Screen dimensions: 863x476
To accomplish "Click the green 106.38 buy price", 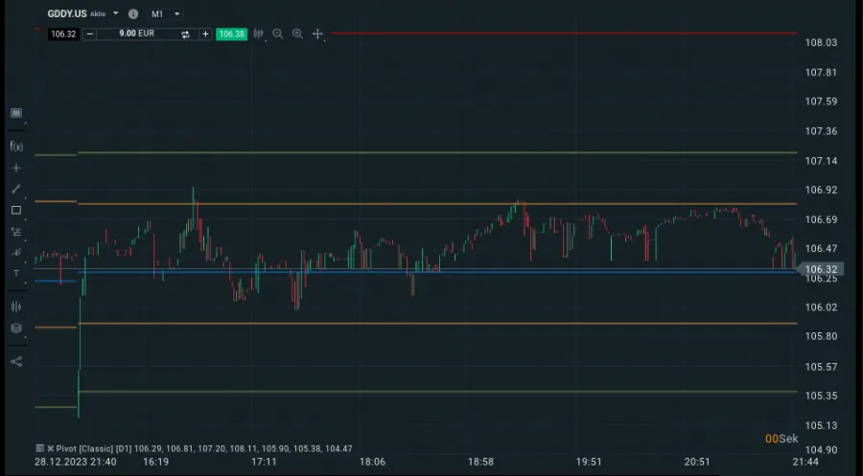I will (x=232, y=34).
